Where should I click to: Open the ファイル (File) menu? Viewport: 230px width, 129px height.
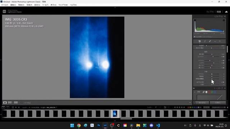click(5, 5)
